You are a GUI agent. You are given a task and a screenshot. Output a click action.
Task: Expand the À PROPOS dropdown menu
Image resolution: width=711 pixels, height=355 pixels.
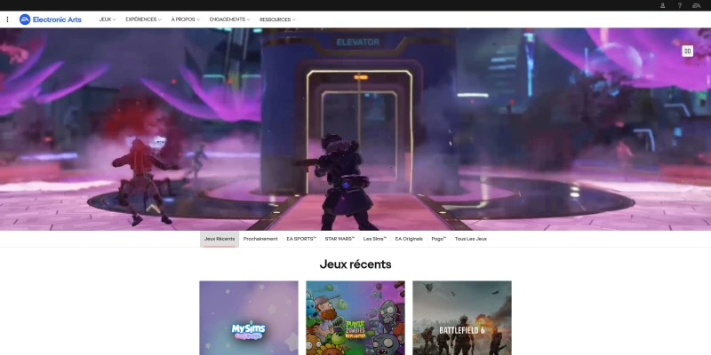[186, 20]
